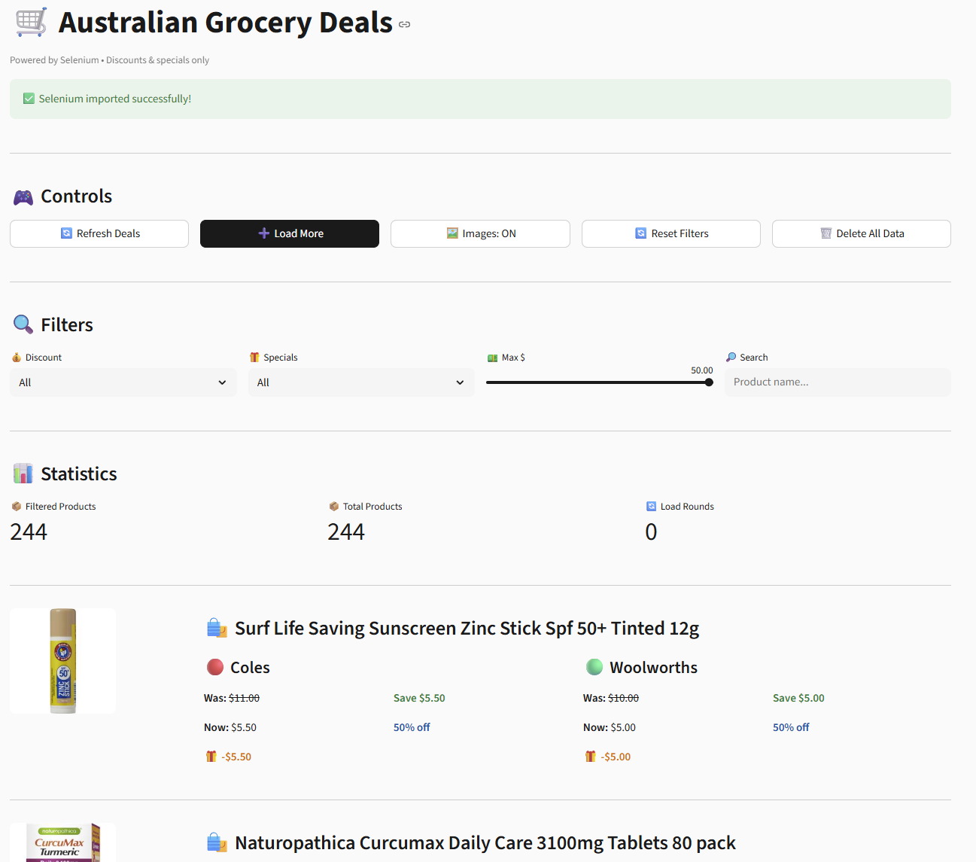Click the game controller icon beside Controls
Viewport: 976px width, 862px height.
(23, 197)
